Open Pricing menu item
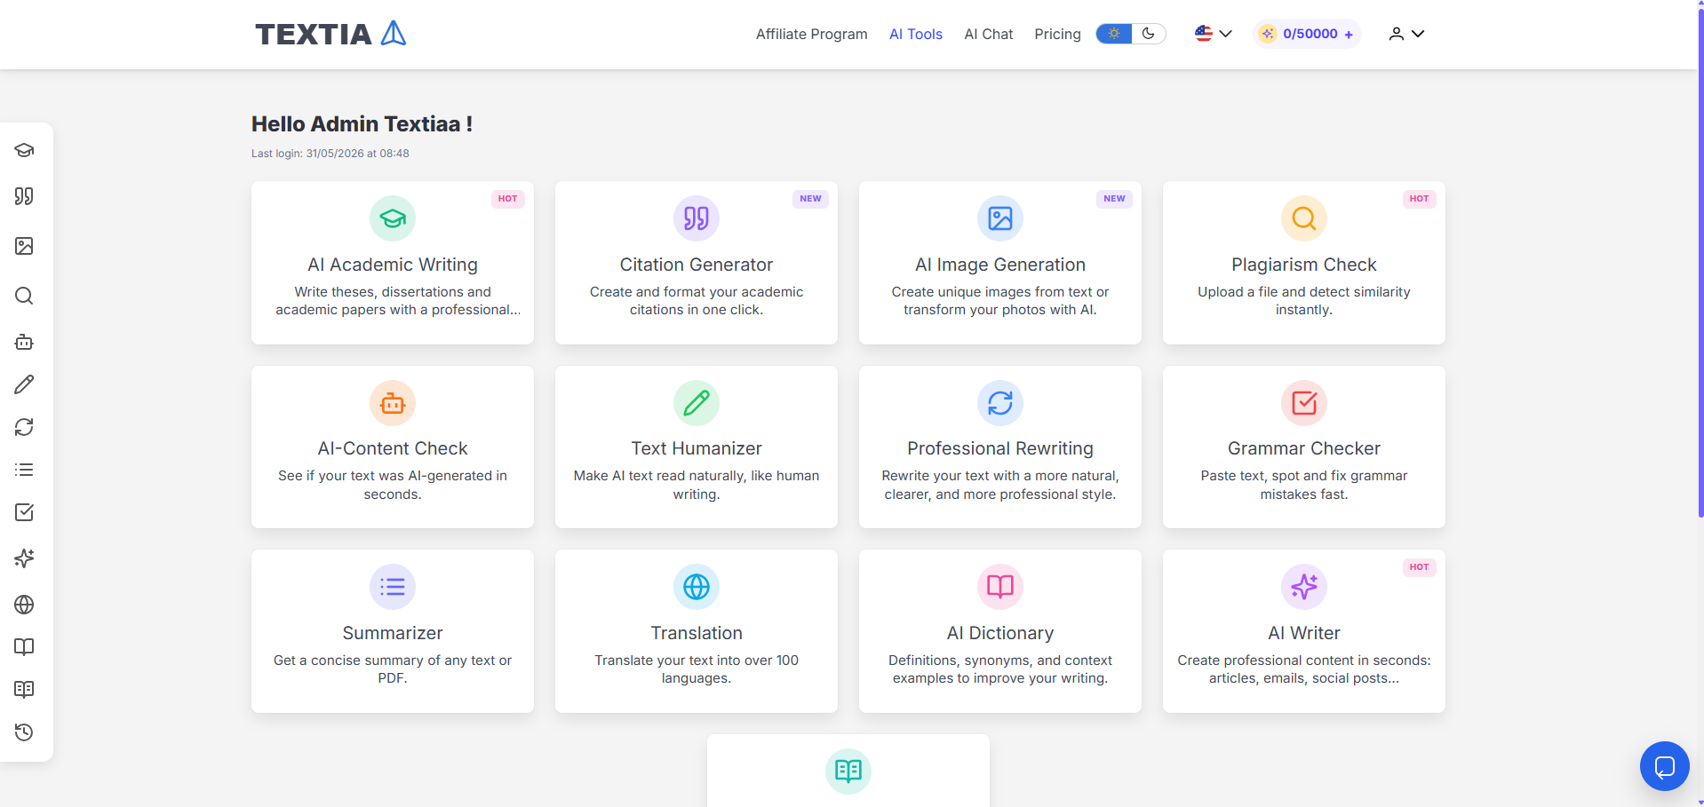Viewport: 1704px width, 807px height. tap(1057, 34)
